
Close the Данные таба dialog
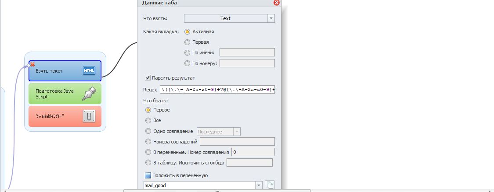pyautogui.click(x=276, y=3)
